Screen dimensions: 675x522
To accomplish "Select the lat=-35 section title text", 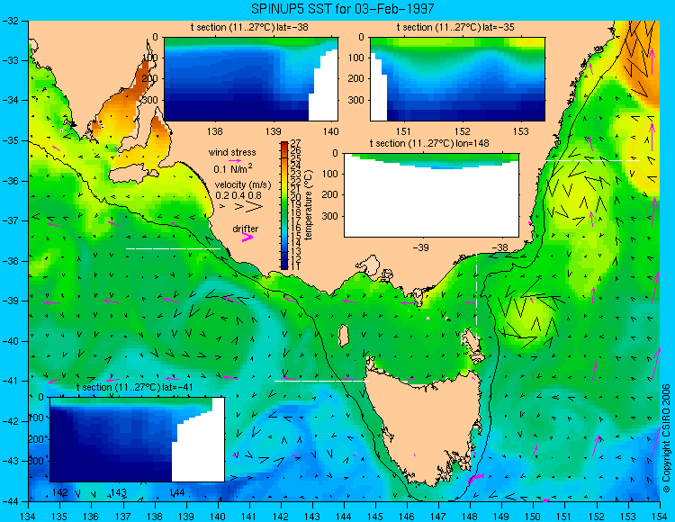I will [x=455, y=27].
